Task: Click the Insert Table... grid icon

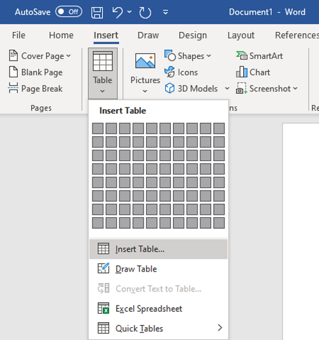Action: pos(103,249)
